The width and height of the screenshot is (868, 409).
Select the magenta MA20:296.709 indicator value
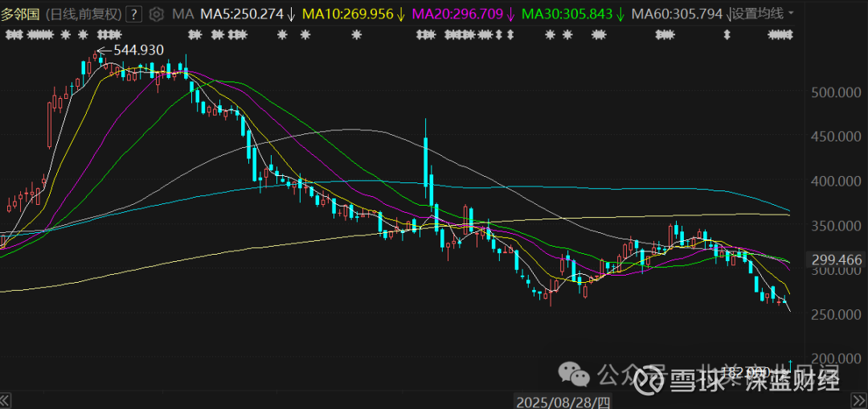coord(457,14)
